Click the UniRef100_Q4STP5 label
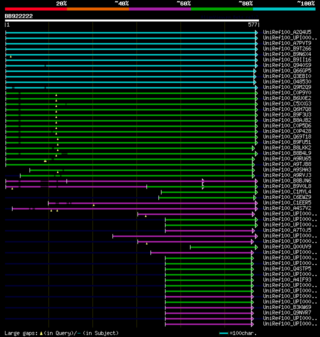The image size is (320, 337). pyautogui.click(x=287, y=269)
